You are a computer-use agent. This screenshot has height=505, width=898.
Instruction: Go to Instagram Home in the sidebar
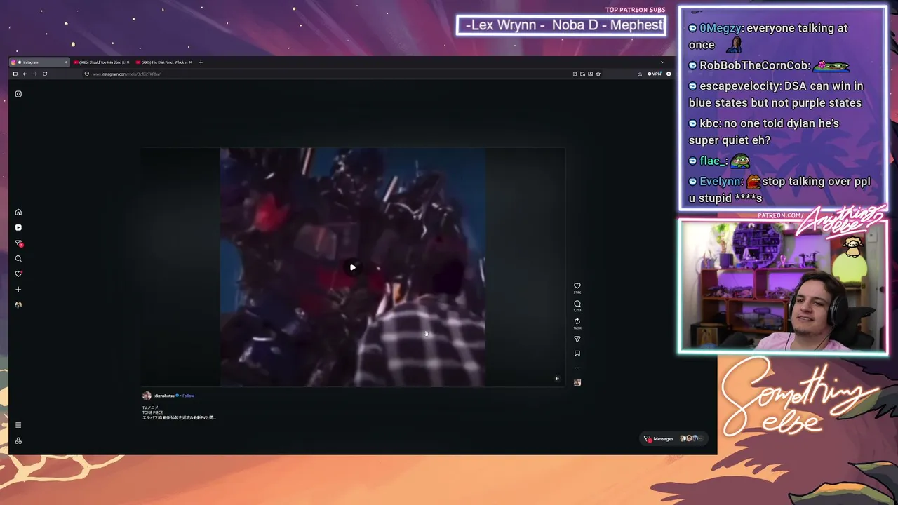pos(18,212)
